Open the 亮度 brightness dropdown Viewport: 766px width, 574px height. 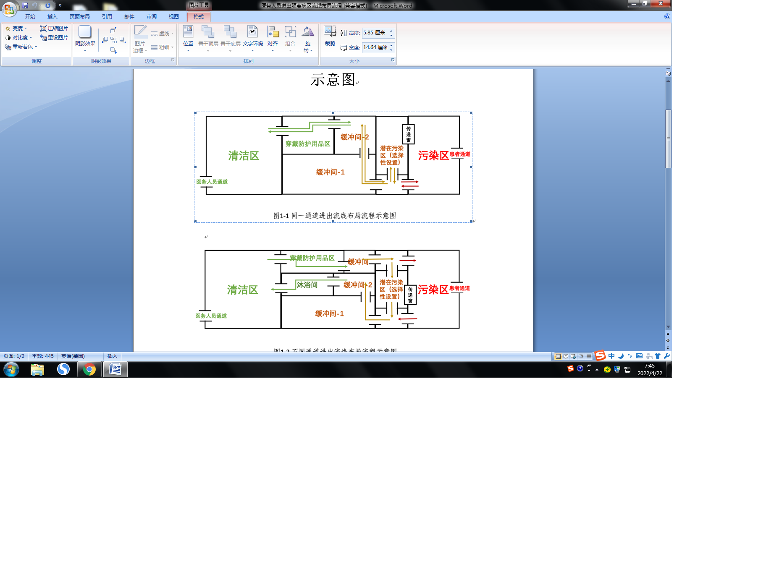tap(16, 29)
